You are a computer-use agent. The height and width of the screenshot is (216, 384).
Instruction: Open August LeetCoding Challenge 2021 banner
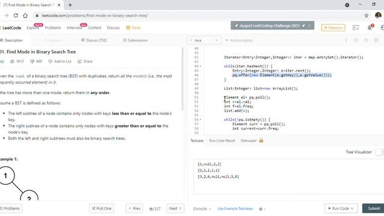click(269, 25)
